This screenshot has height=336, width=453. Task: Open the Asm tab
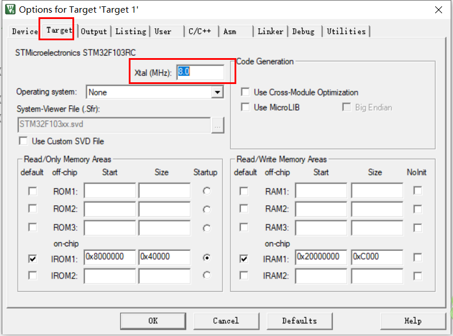click(x=230, y=31)
